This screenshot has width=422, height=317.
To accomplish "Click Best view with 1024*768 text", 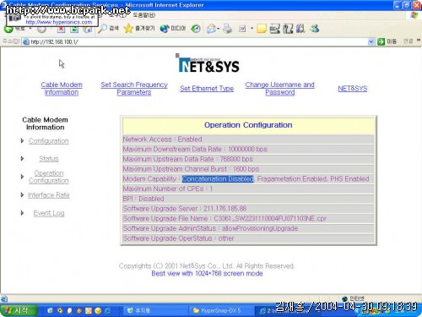I will [x=207, y=273].
